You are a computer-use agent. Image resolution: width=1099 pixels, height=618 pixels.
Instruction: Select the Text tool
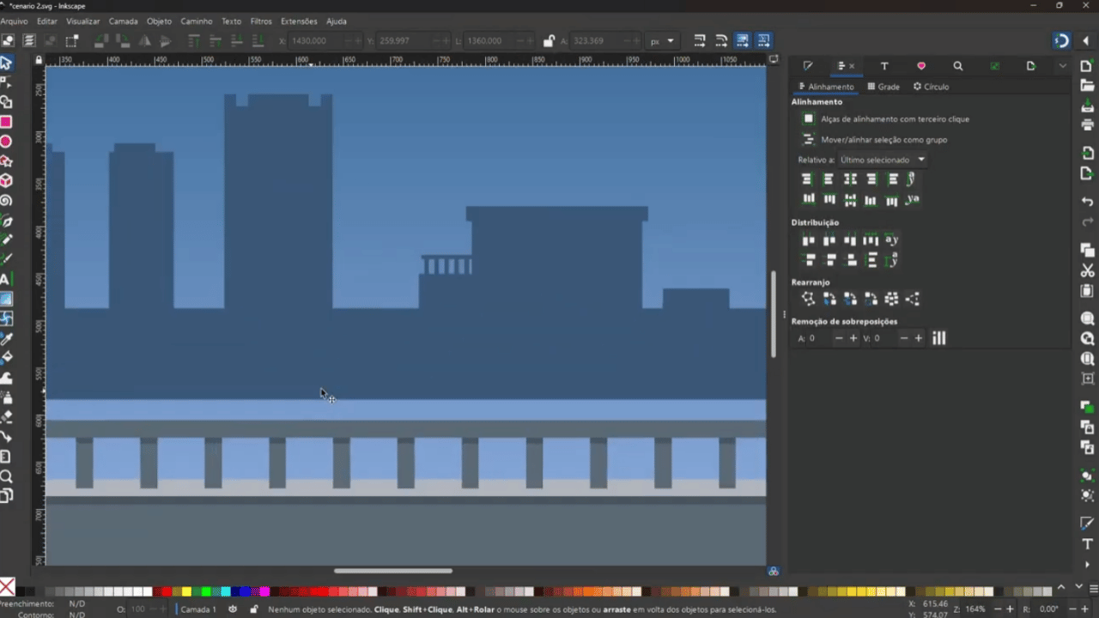[5, 280]
